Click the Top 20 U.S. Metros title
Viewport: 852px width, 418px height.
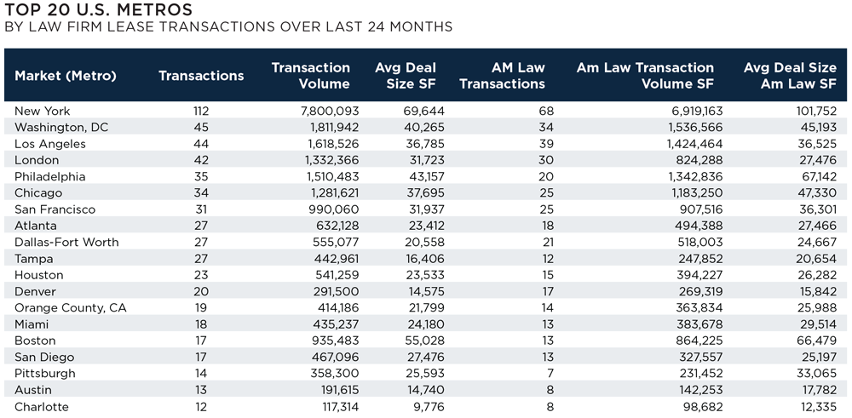tap(98, 10)
